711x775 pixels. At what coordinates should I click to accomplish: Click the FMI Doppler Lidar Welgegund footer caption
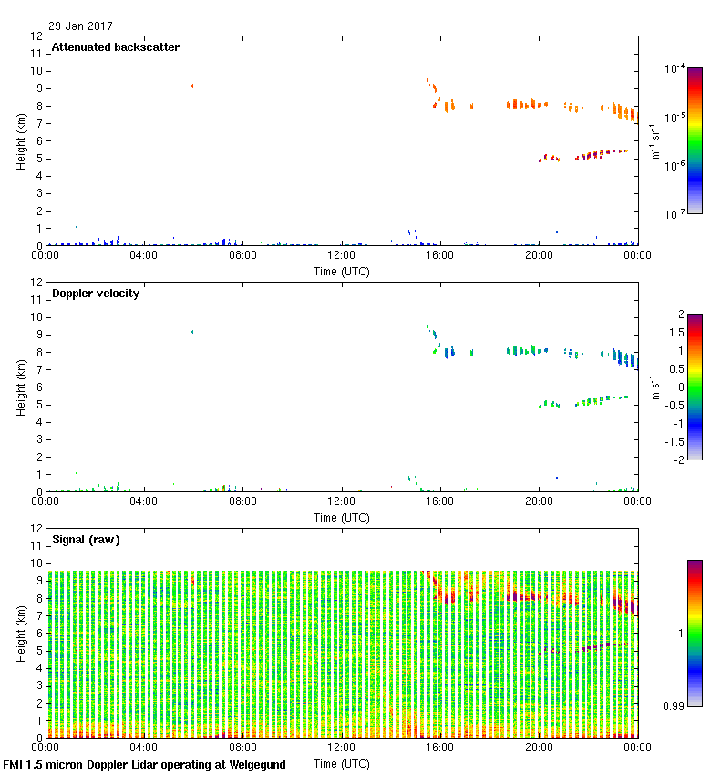click(x=144, y=765)
